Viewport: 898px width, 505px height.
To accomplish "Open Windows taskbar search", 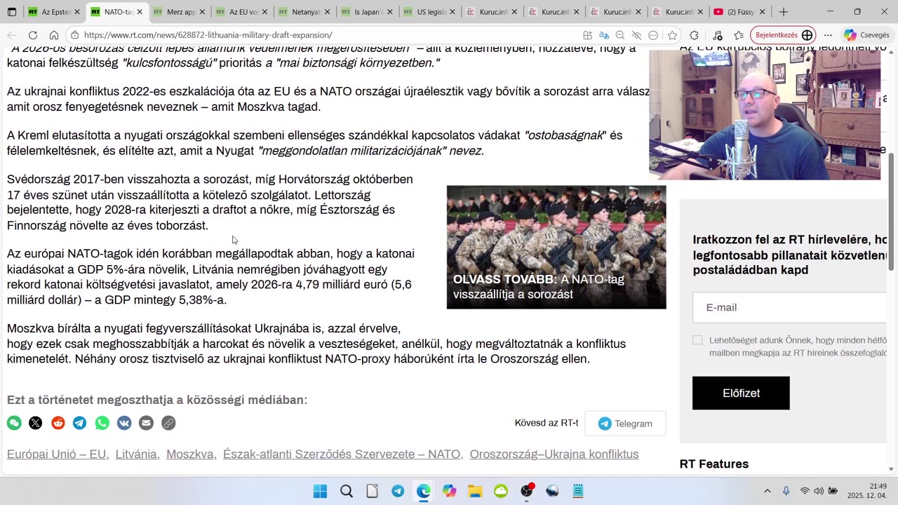I will pos(346,491).
